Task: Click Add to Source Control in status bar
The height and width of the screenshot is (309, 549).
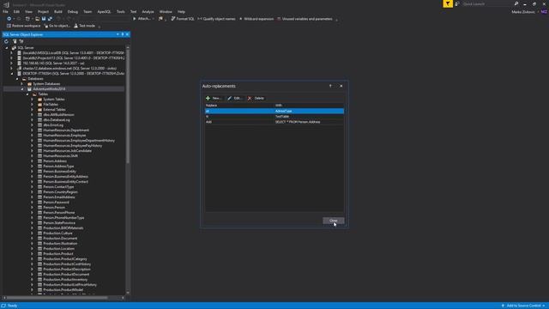Action: coord(523,306)
